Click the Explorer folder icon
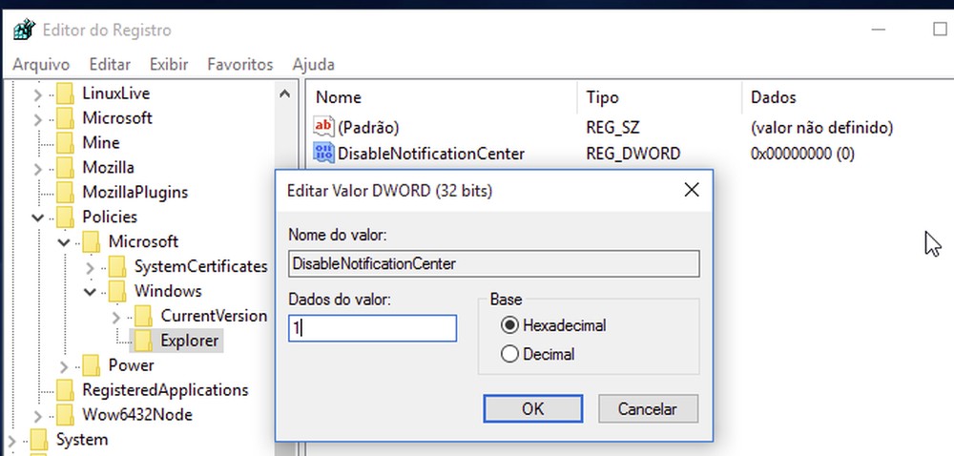The width and height of the screenshot is (954, 456). point(143,341)
